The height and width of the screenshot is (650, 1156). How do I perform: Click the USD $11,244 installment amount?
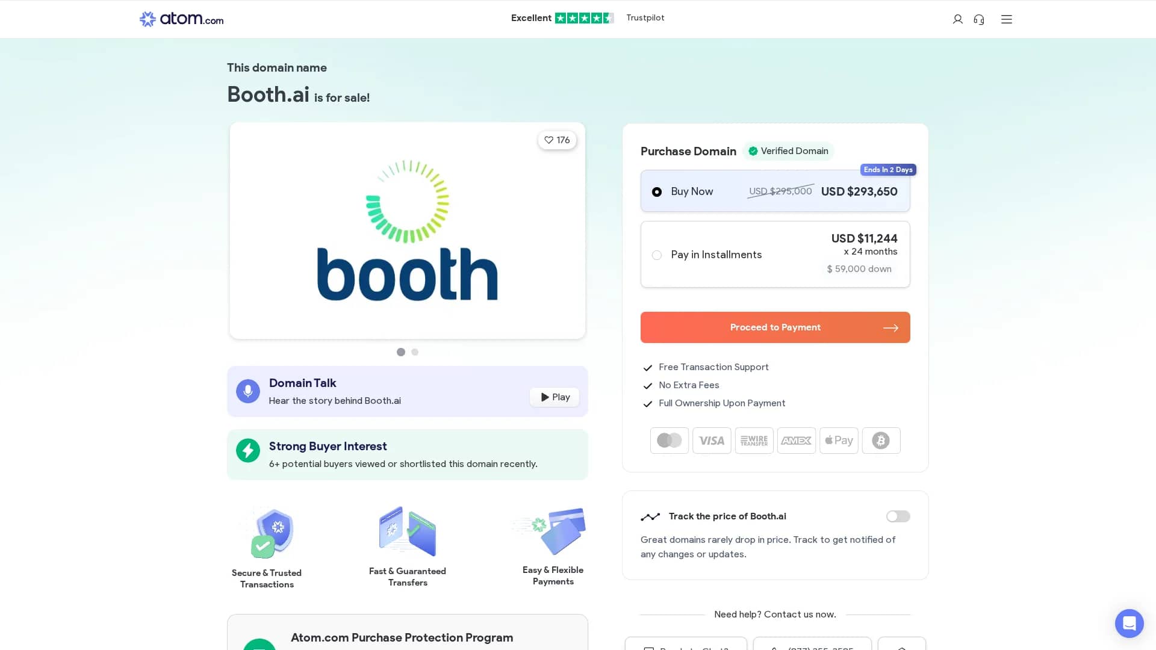[864, 238]
